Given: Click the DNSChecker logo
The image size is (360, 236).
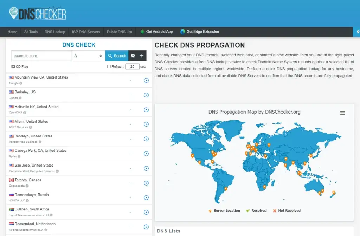Looking at the screenshot, I should (38, 13).
